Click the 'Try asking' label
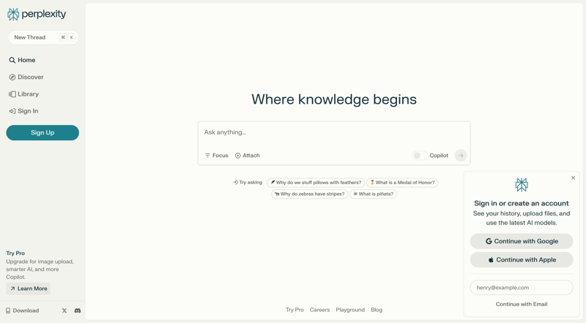 pyautogui.click(x=248, y=183)
